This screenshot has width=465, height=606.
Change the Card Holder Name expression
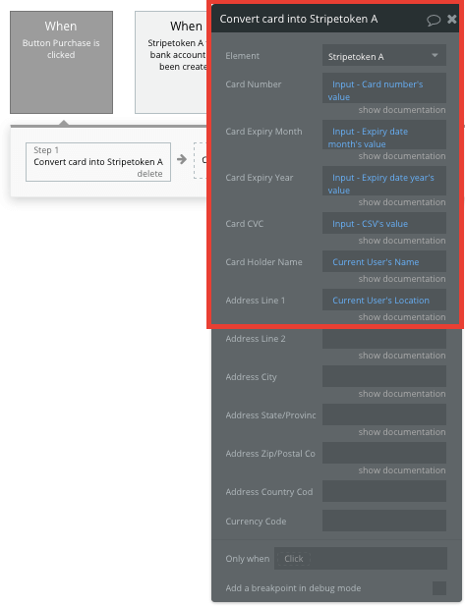point(384,261)
